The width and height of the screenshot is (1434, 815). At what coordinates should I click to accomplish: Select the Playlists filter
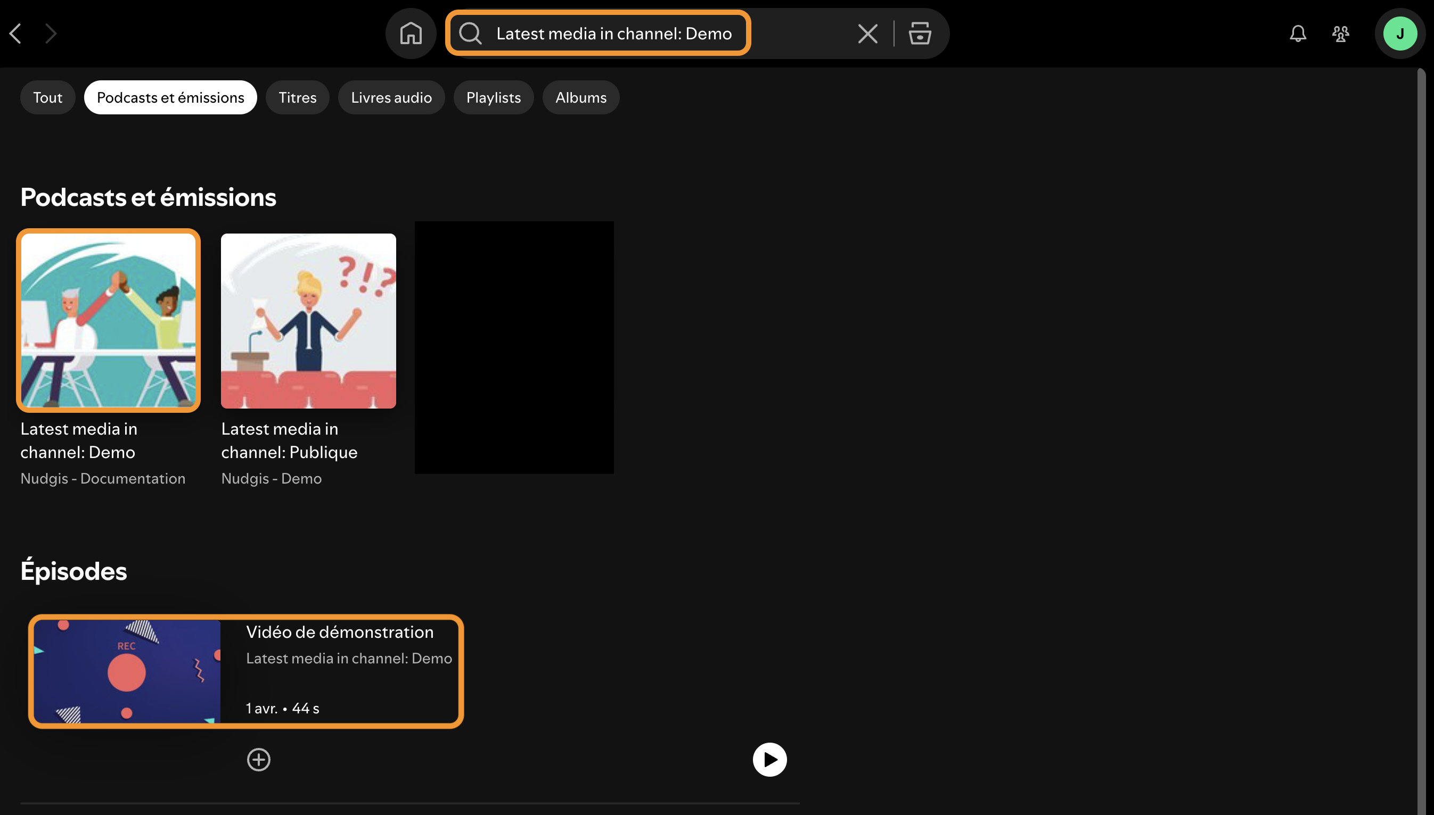[x=494, y=97]
